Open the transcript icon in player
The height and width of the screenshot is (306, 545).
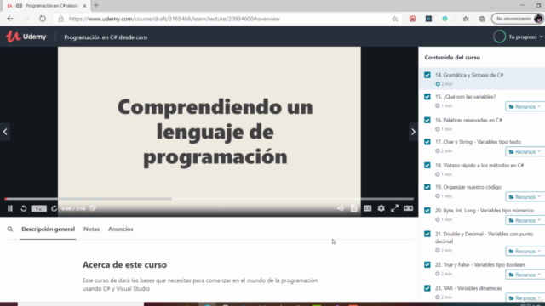coord(354,208)
